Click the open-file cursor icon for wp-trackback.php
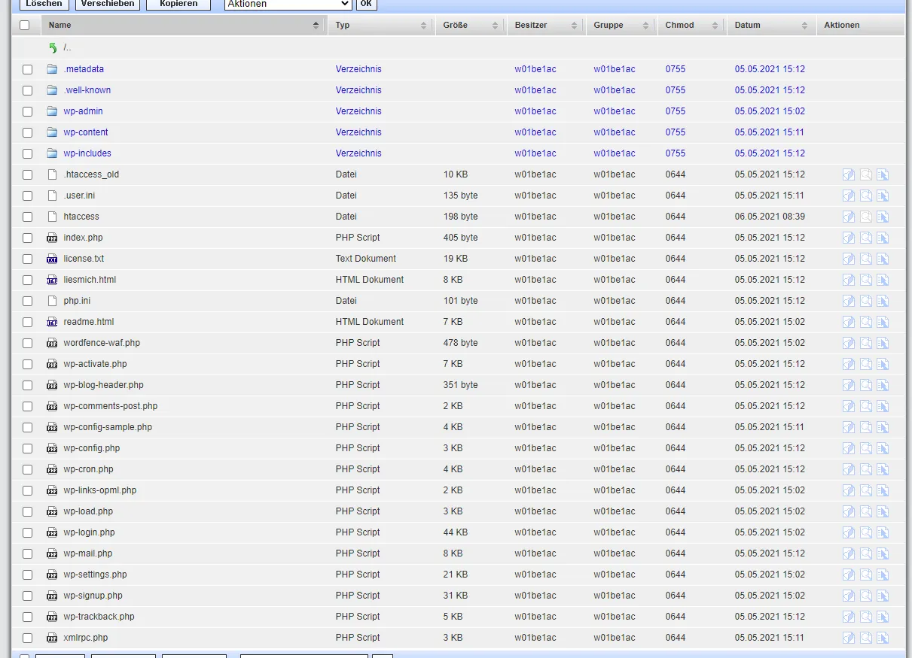The height and width of the screenshot is (658, 912). 883,617
